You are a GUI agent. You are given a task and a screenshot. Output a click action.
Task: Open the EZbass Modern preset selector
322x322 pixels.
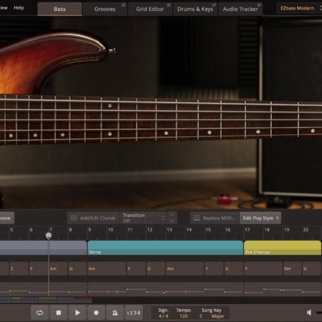point(299,8)
